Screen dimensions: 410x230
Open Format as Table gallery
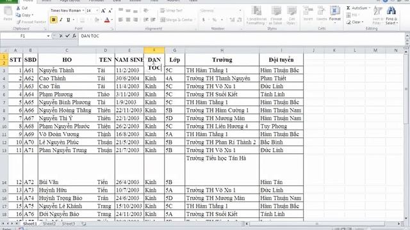276,15
